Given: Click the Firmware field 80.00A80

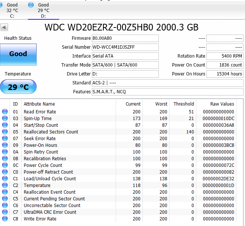Looking at the screenshot, I should click(125, 38).
